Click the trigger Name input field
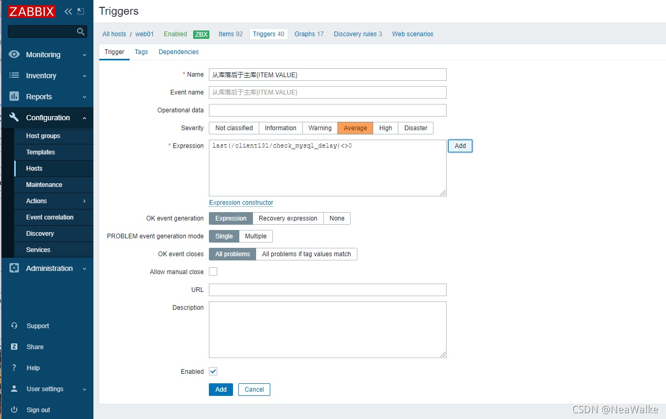The image size is (666, 419). (327, 75)
